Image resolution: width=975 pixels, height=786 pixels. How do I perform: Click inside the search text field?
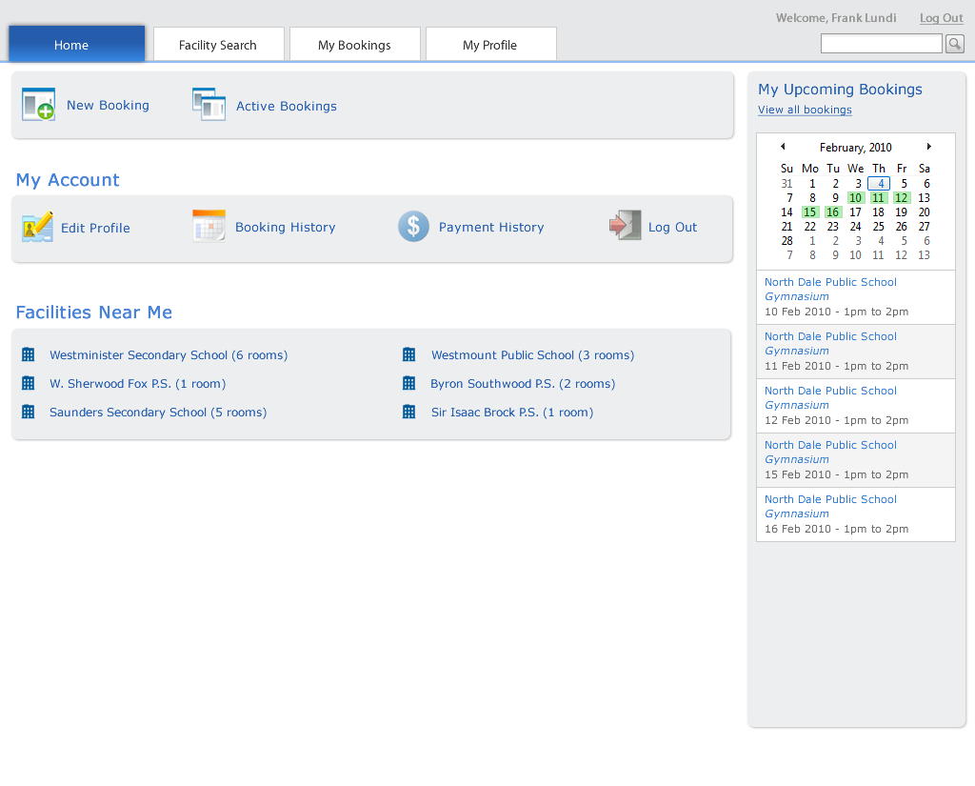click(881, 44)
